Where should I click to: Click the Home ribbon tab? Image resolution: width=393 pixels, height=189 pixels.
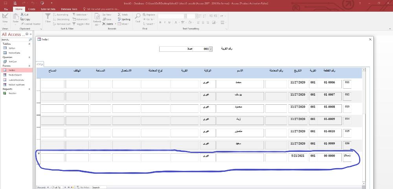(x=19, y=9)
